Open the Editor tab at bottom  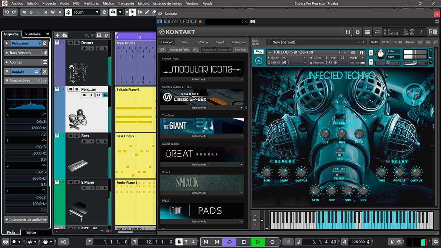coord(31,232)
